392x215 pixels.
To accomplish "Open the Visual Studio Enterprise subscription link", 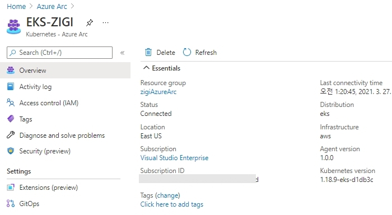I will tap(174, 158).
